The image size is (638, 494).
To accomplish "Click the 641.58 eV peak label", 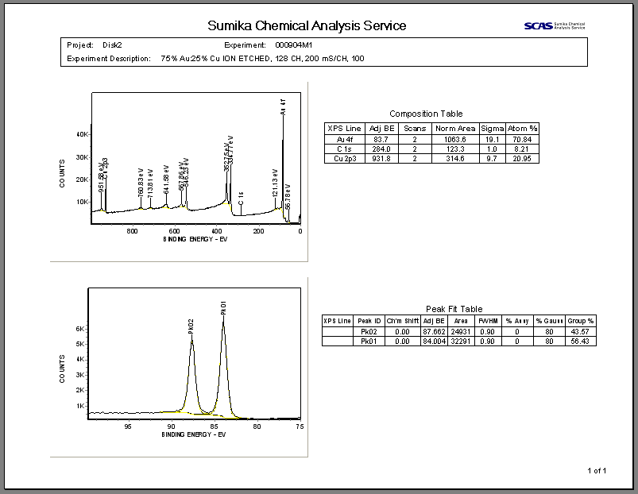I will coord(166,179).
